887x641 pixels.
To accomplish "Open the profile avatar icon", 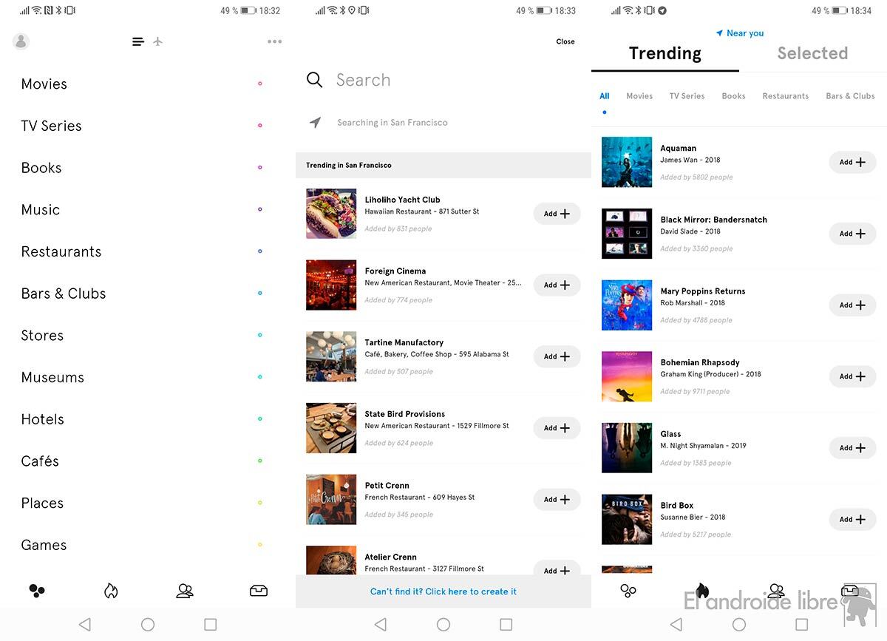I will [21, 41].
